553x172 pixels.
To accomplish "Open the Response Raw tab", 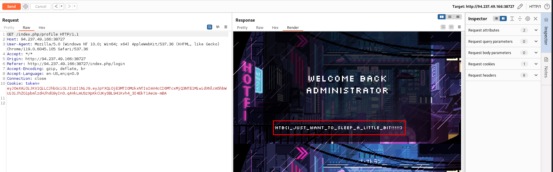I will coord(260,28).
